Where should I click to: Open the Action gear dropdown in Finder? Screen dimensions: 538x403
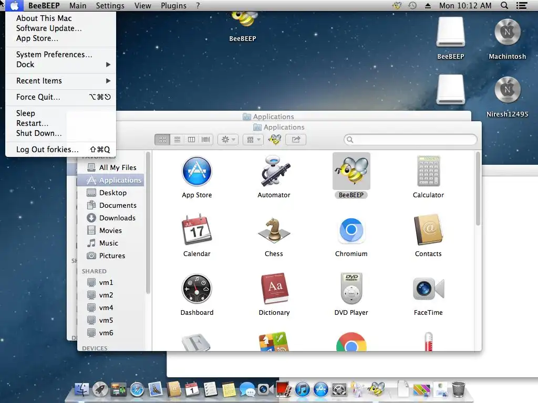(x=228, y=140)
